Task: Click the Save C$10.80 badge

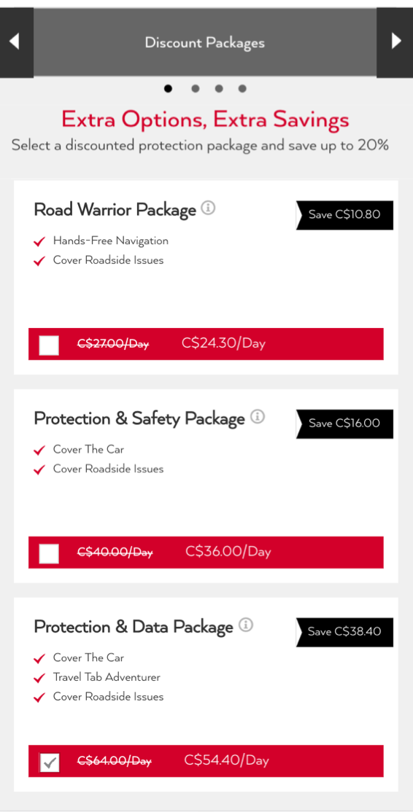Action: click(344, 215)
